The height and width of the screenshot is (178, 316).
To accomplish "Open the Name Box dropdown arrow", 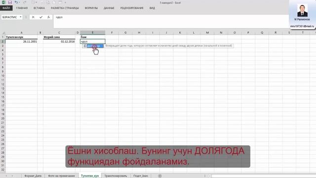I will click(x=21, y=17).
